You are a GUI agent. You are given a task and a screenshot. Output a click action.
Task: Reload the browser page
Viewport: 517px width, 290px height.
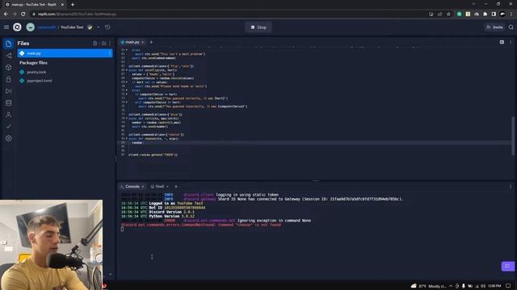pos(23,14)
